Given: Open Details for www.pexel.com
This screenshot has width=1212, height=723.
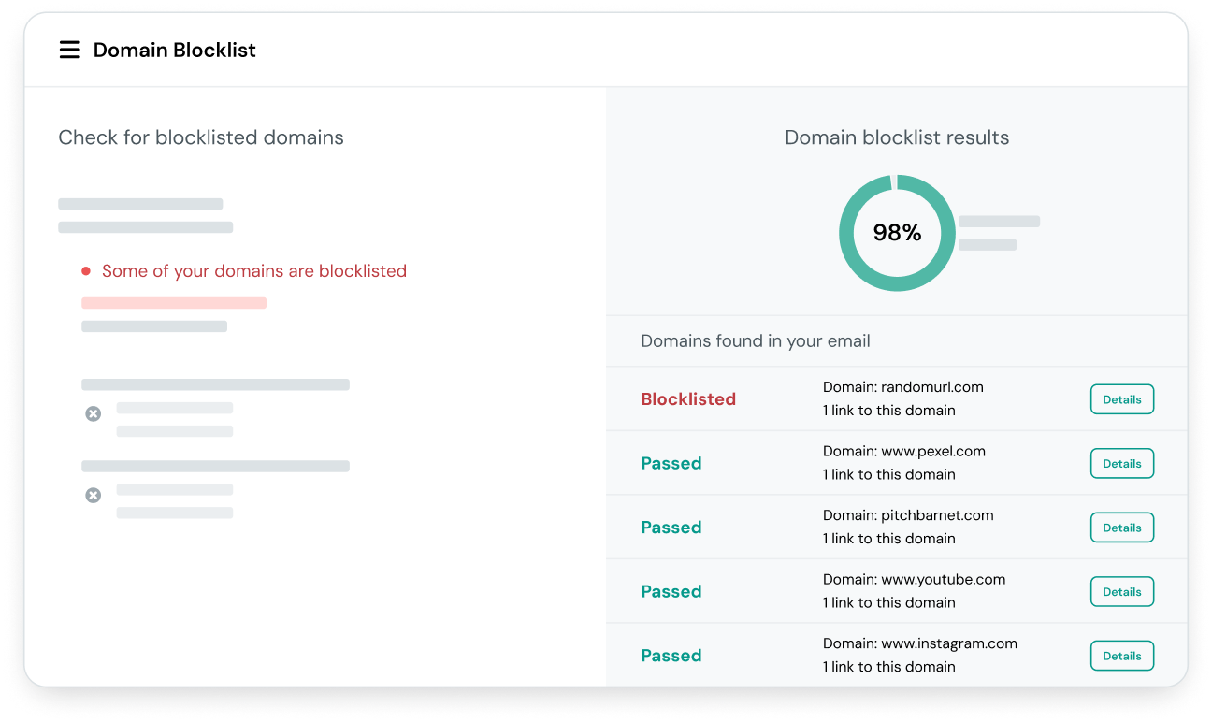Looking at the screenshot, I should pyautogui.click(x=1122, y=464).
